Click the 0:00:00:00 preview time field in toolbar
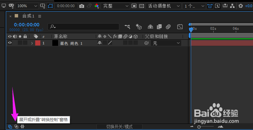Image resolution: width=253 pixels, height=130 pixels. [66, 6]
